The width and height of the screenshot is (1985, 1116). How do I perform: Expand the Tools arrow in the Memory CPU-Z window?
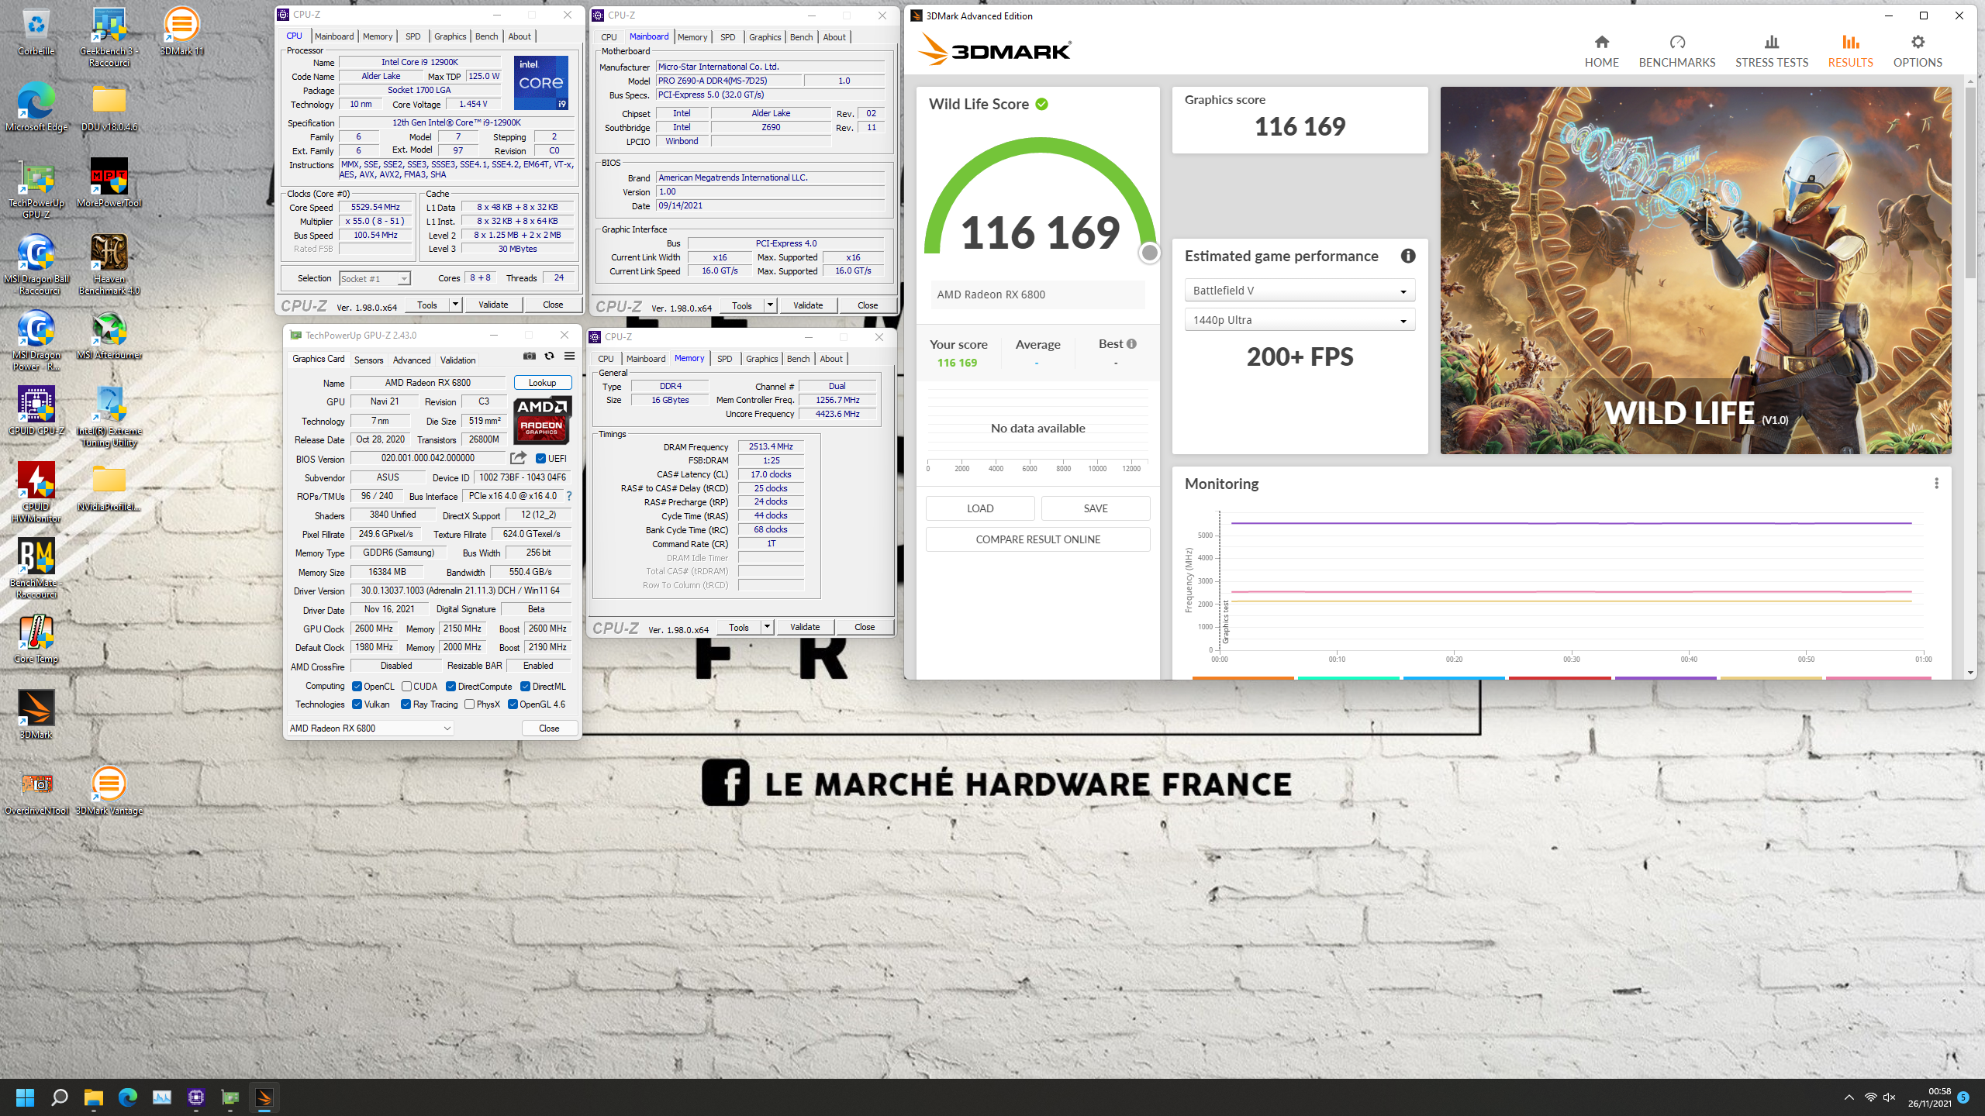(767, 627)
